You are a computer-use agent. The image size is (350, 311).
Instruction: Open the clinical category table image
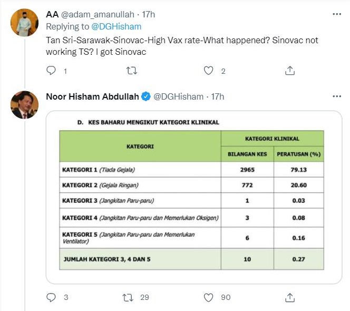pyautogui.click(x=193, y=198)
